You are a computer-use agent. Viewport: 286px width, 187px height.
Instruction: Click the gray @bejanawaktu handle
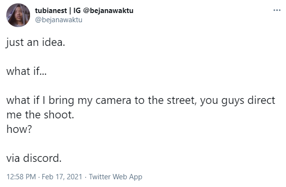point(59,20)
